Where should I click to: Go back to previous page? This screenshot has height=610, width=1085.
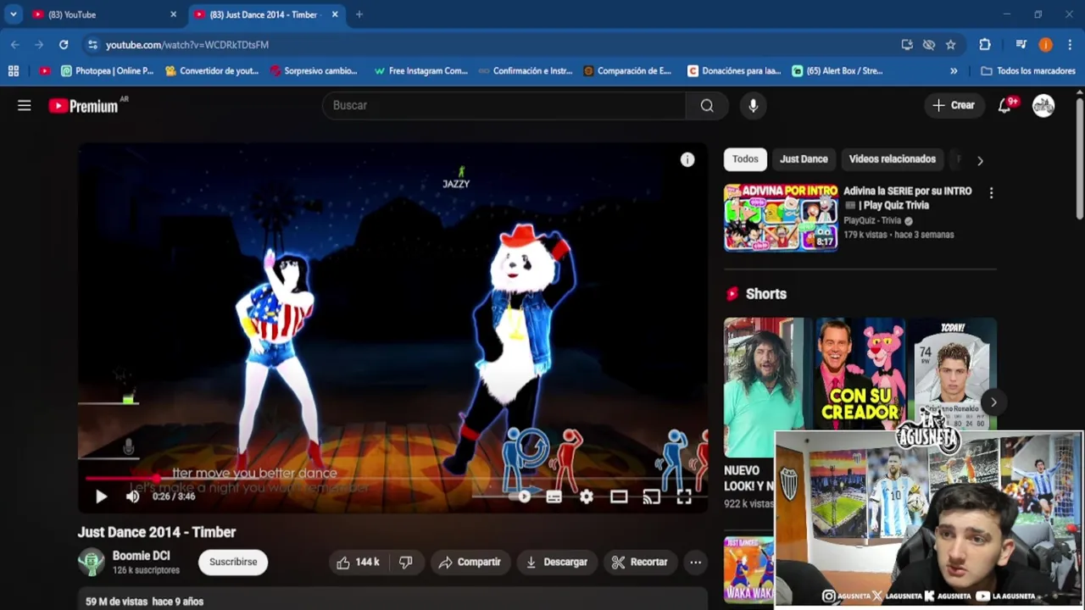pos(15,45)
